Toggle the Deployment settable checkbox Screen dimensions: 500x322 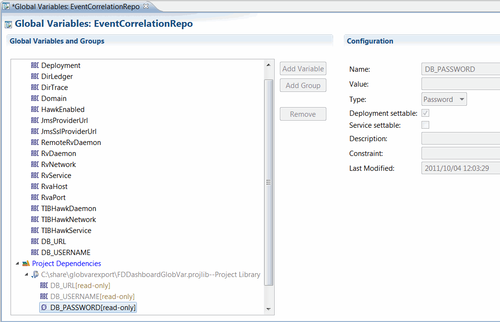(x=425, y=113)
